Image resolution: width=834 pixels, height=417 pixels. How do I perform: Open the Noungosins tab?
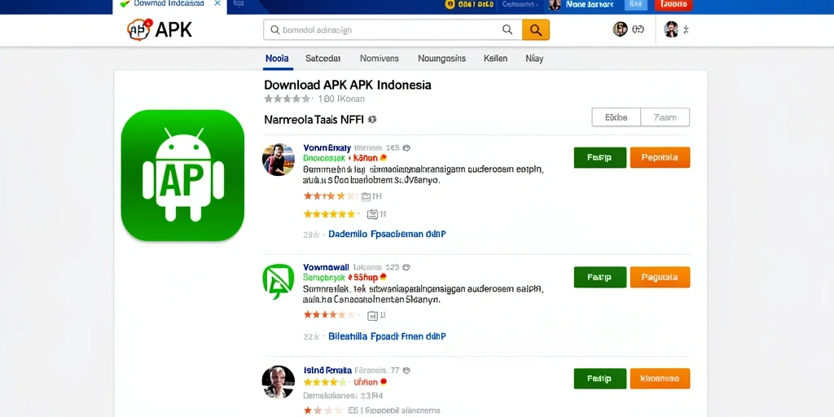click(x=441, y=59)
